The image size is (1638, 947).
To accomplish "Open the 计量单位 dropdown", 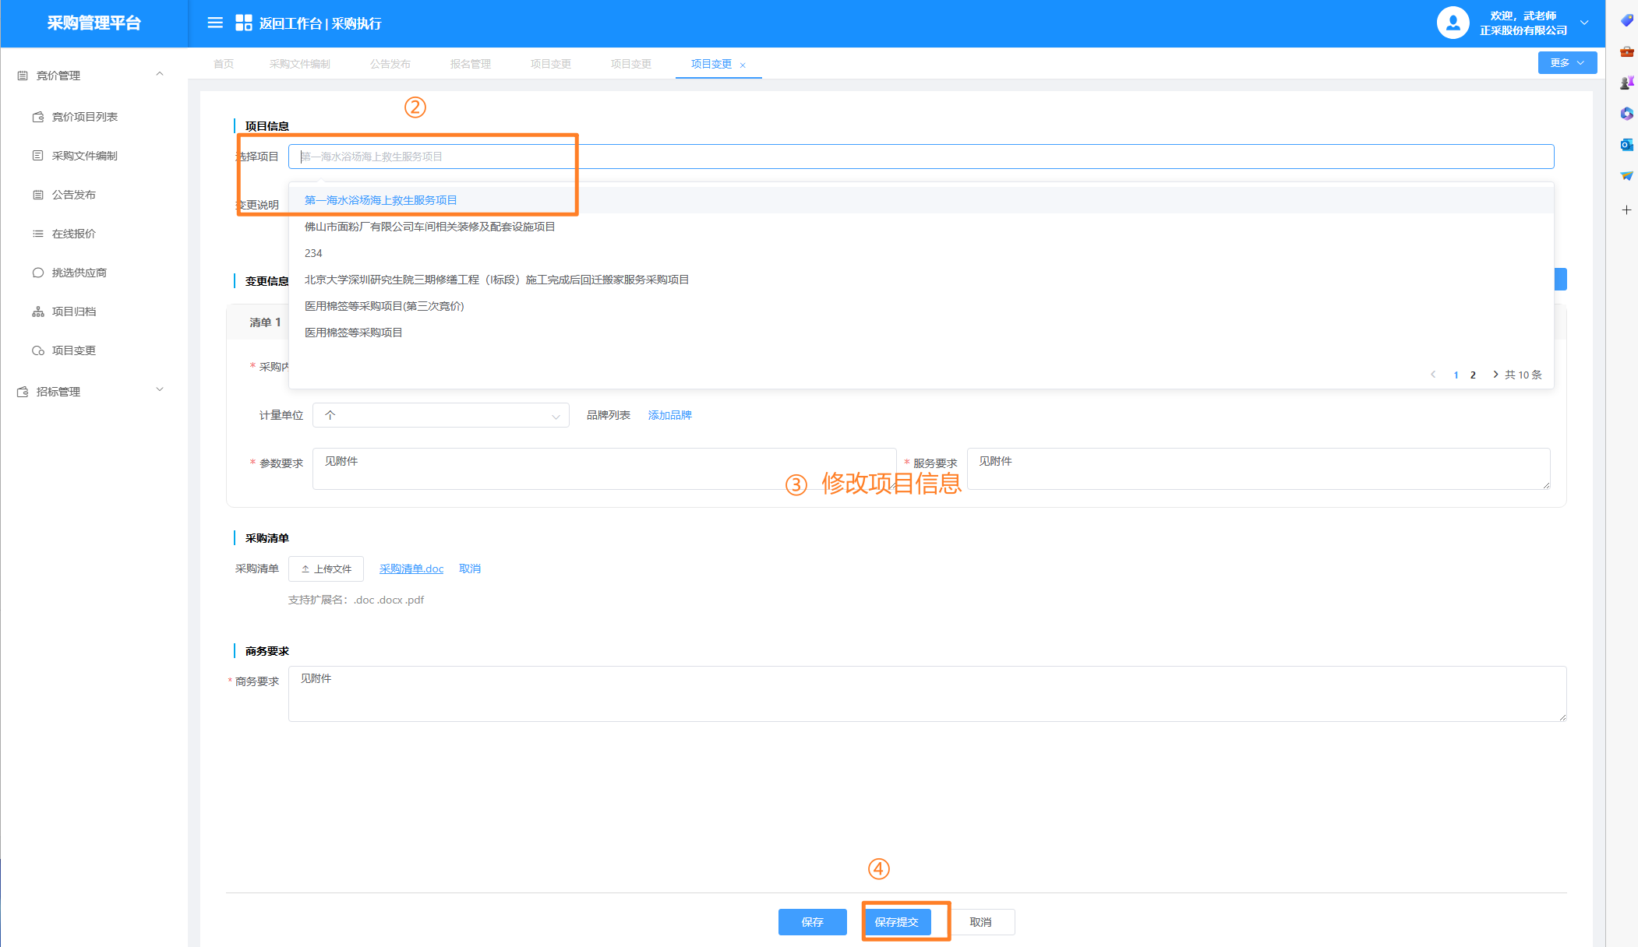I will pos(440,416).
